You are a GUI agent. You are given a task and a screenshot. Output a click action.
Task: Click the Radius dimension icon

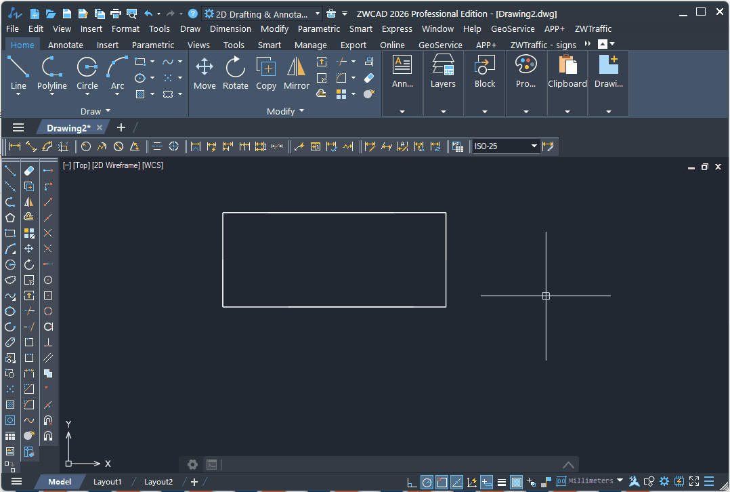point(86,146)
